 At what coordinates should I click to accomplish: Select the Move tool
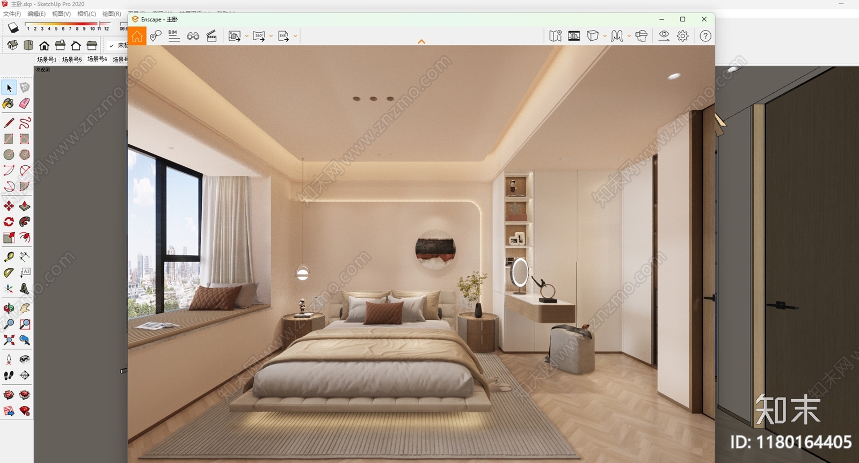pyautogui.click(x=9, y=206)
